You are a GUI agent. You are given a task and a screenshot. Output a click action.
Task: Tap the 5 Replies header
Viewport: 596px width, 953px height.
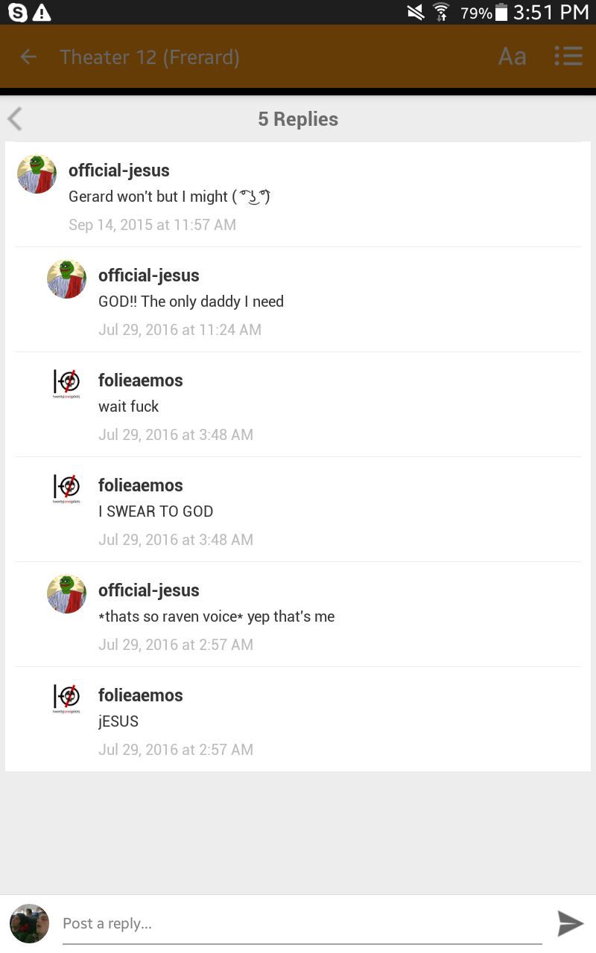pos(298,119)
